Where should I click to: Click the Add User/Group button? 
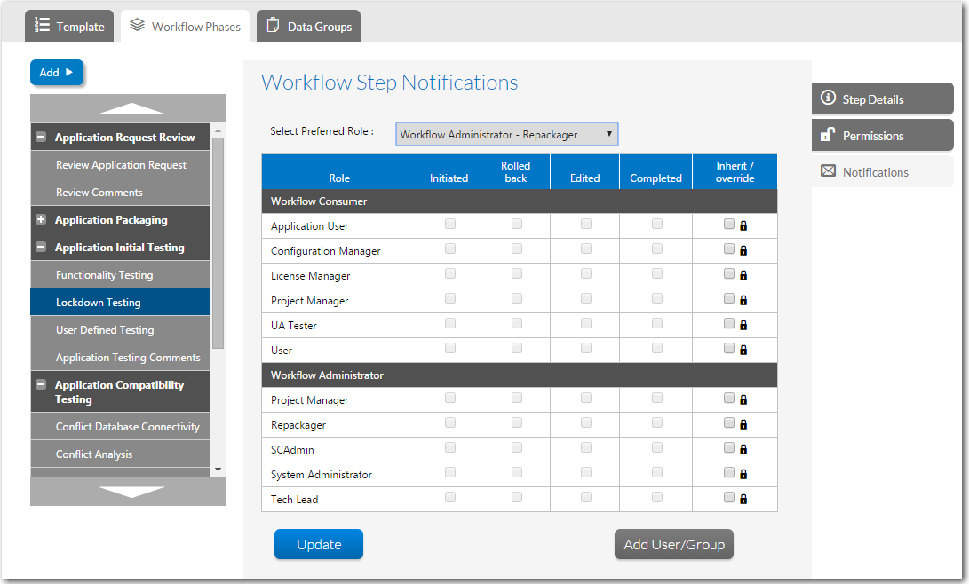click(673, 544)
